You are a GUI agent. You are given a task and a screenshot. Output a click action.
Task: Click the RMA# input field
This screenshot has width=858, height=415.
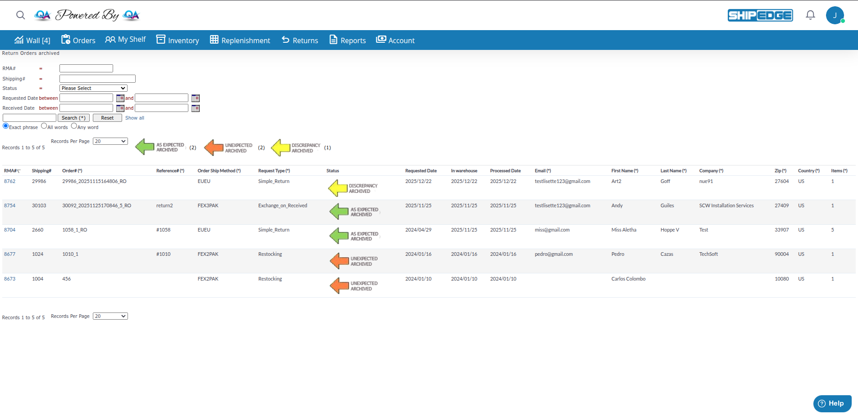[86, 68]
